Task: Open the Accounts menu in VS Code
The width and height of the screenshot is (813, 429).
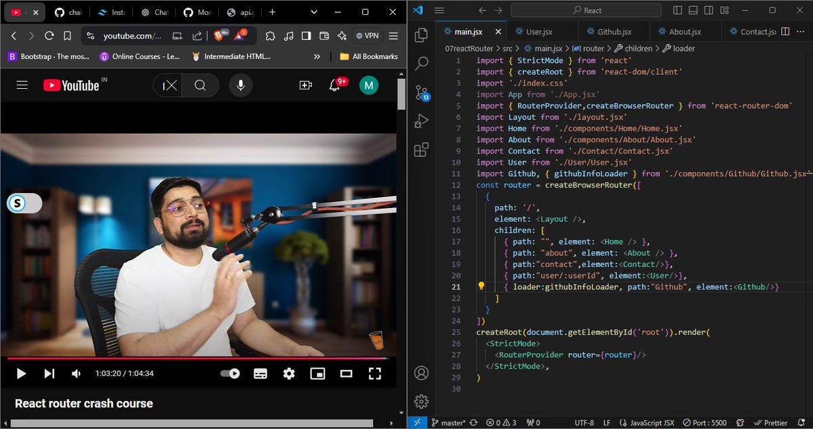Action: [422, 373]
